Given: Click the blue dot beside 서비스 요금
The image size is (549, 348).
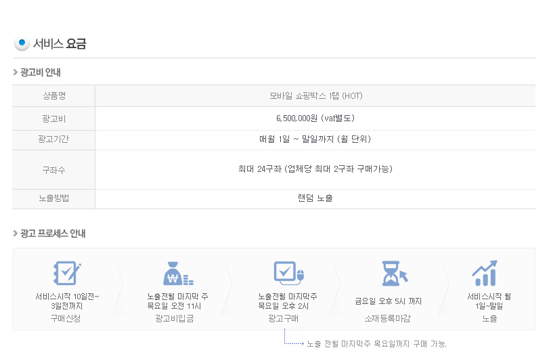Looking at the screenshot, I should coord(22,43).
